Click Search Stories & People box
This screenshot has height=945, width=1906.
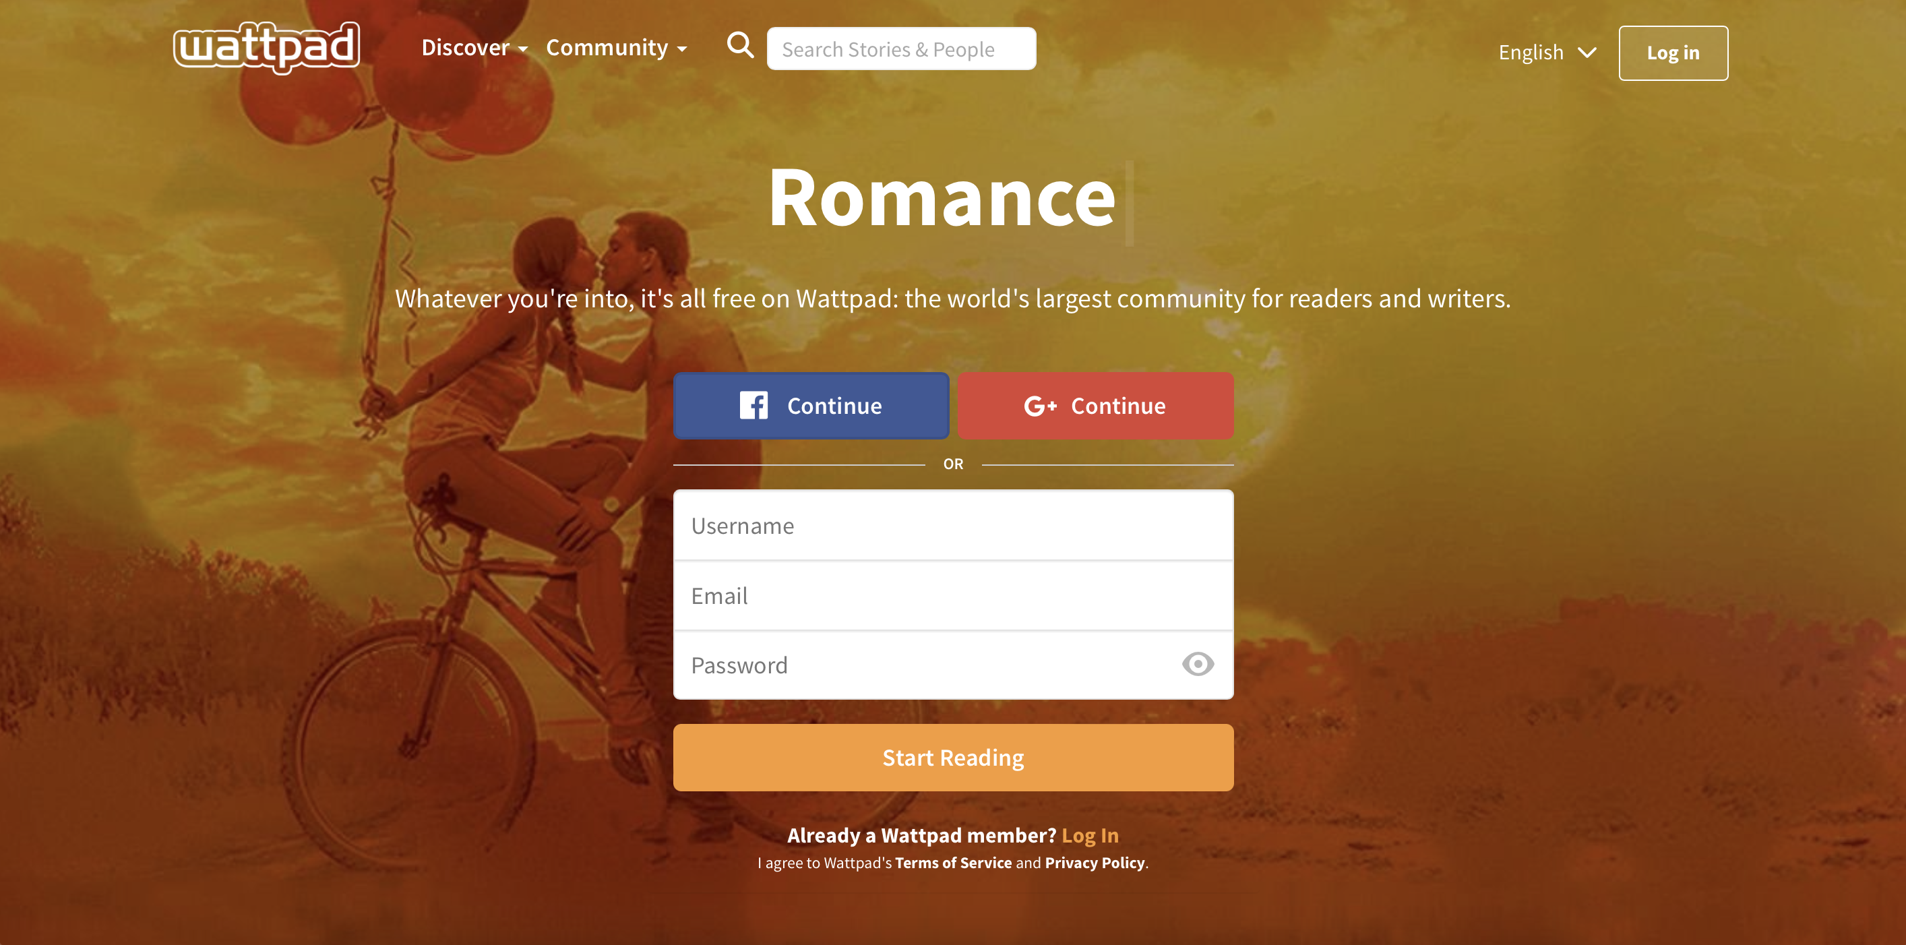click(901, 49)
